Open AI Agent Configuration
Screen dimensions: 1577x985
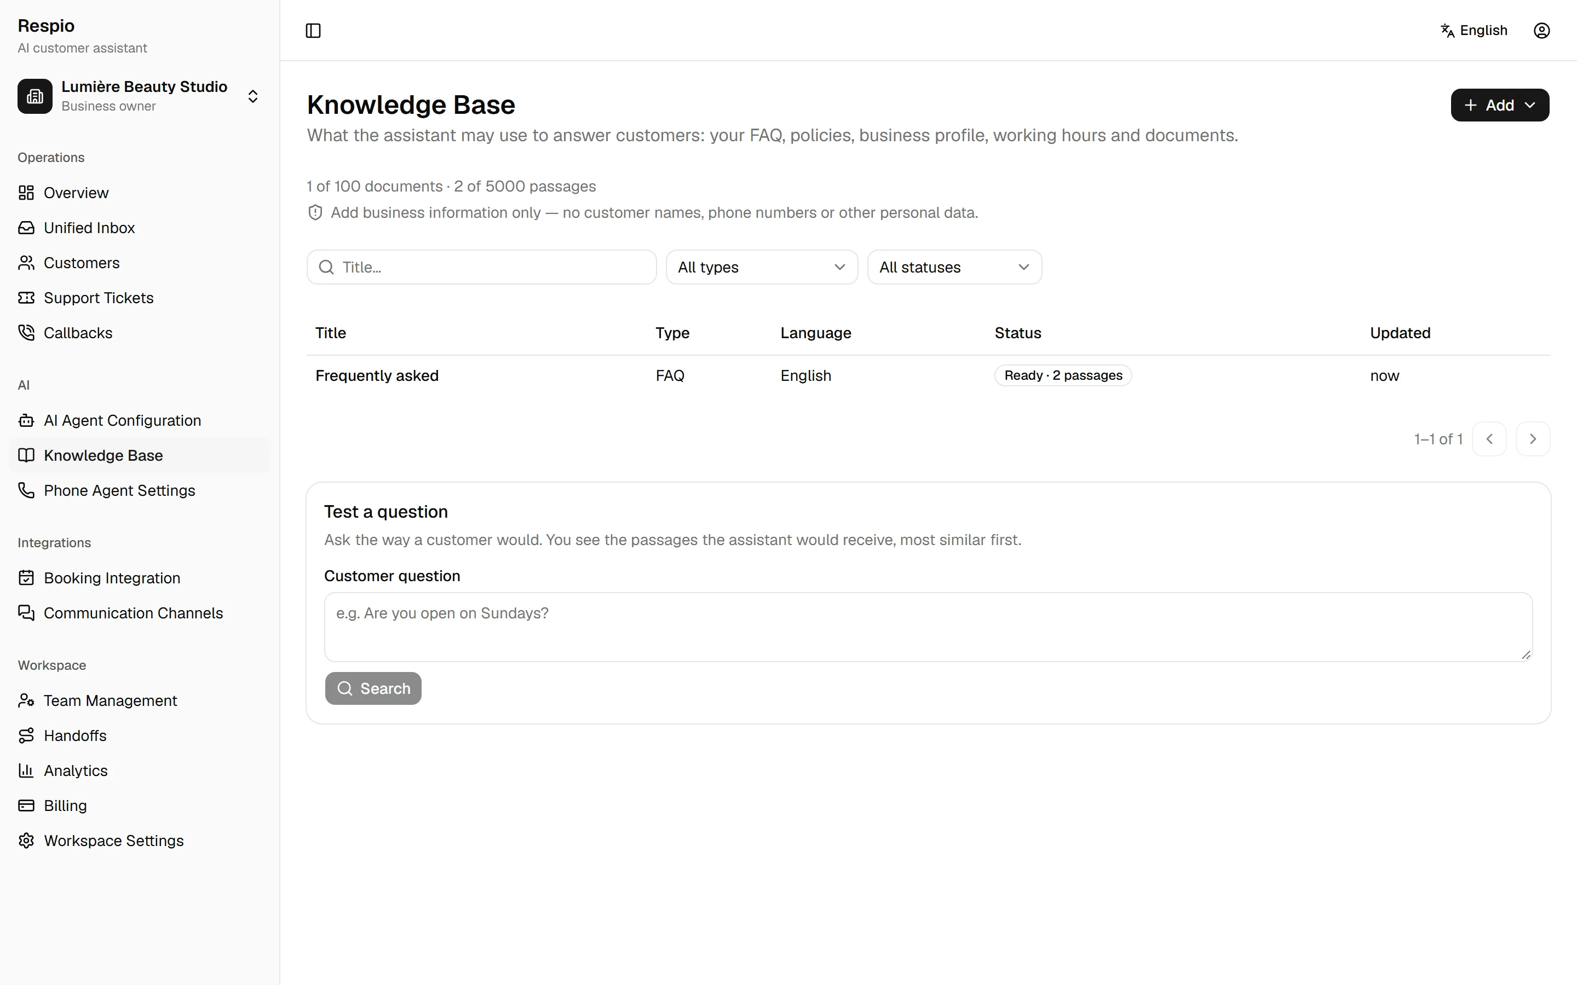(140, 421)
